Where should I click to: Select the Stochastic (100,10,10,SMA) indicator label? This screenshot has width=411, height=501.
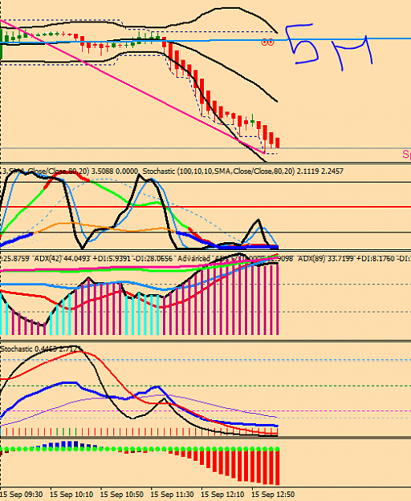coord(242,172)
